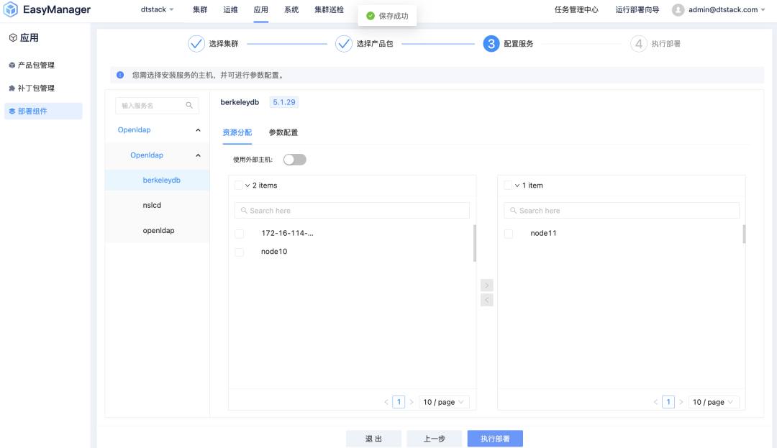Click the right arrow to move selected hosts
The width and height of the screenshot is (777, 448).
click(x=487, y=285)
